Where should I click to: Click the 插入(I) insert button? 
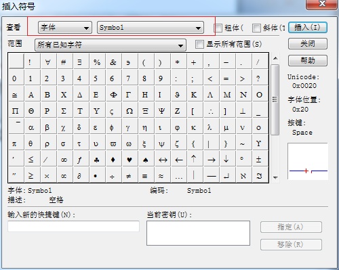[308, 28]
